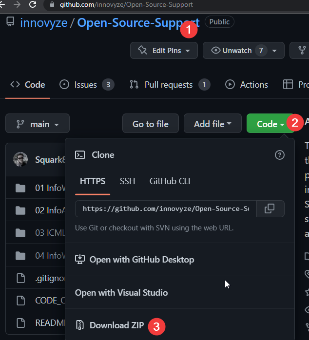Open the 03 ICM folder
The height and width of the screenshot is (340, 309).
[50, 233]
